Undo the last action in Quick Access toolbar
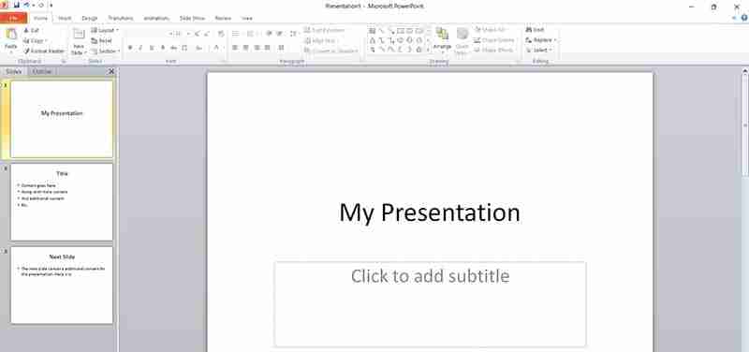The width and height of the screenshot is (749, 352). (26, 6)
